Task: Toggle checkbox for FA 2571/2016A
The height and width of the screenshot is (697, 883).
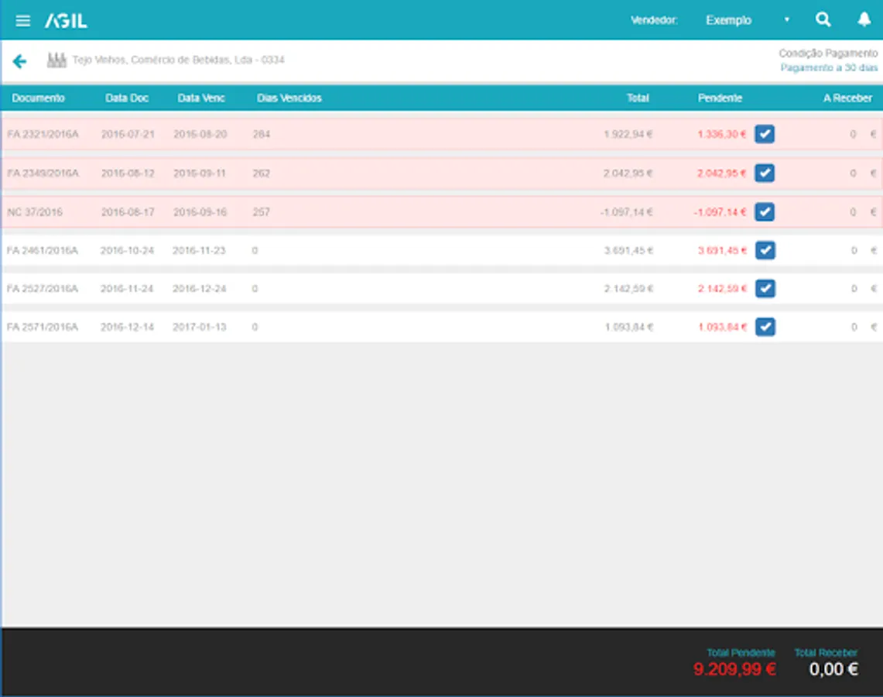Action: click(765, 327)
